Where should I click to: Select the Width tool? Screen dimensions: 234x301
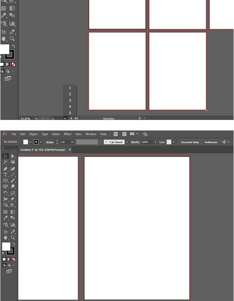click(5, 199)
